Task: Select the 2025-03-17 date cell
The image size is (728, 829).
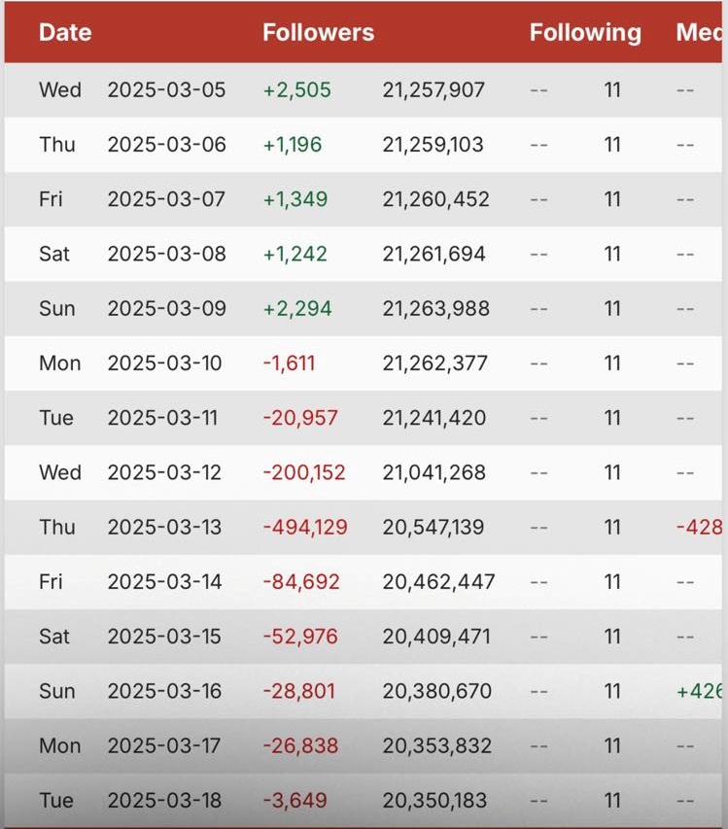Action: (x=164, y=745)
